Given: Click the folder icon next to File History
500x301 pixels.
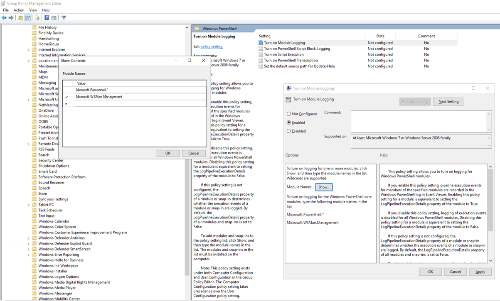Looking at the screenshot, I should coord(34,27).
